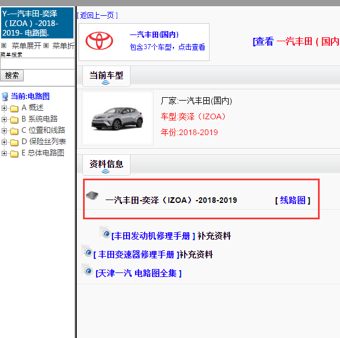This screenshot has width=340, height=338.
Task: Expand the C 位置和线路 tree node
Action: coord(4,131)
